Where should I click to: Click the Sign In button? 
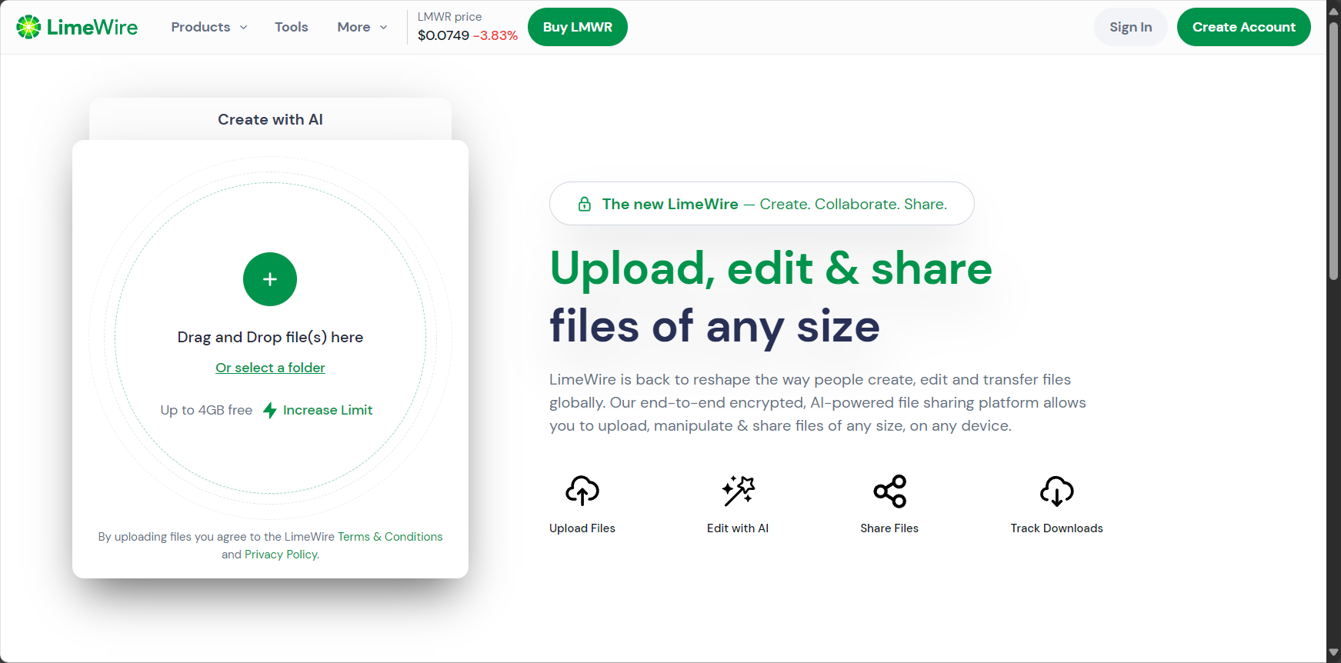click(x=1131, y=27)
